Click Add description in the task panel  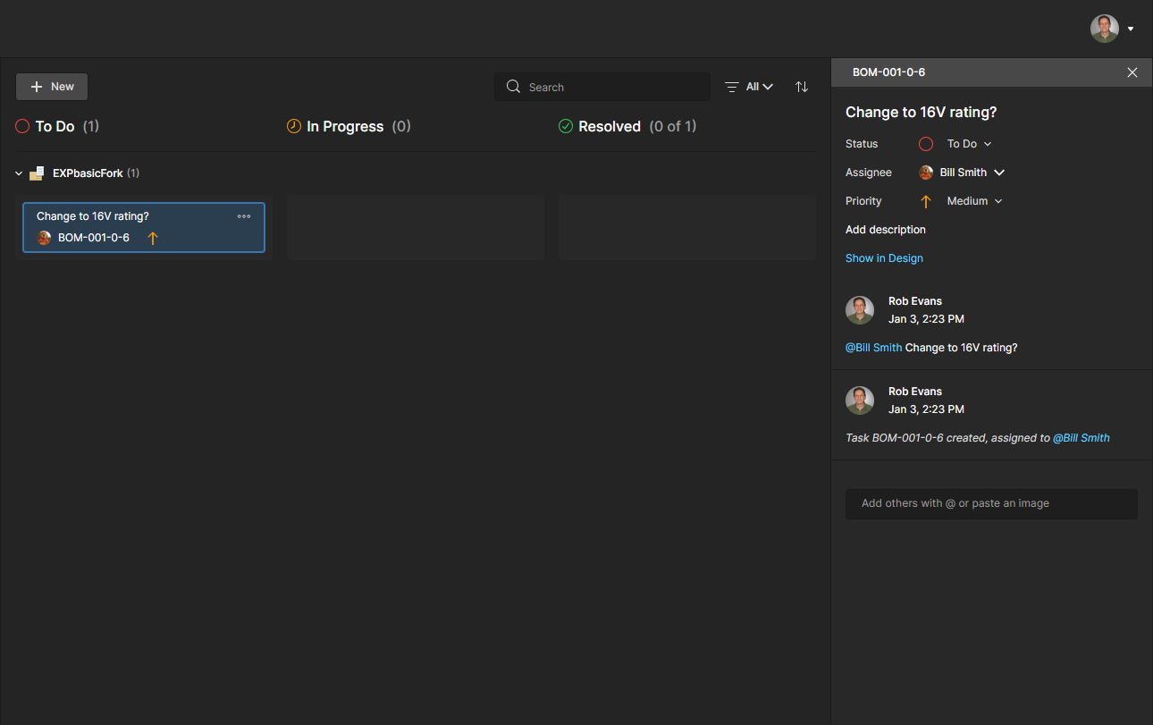pos(885,230)
